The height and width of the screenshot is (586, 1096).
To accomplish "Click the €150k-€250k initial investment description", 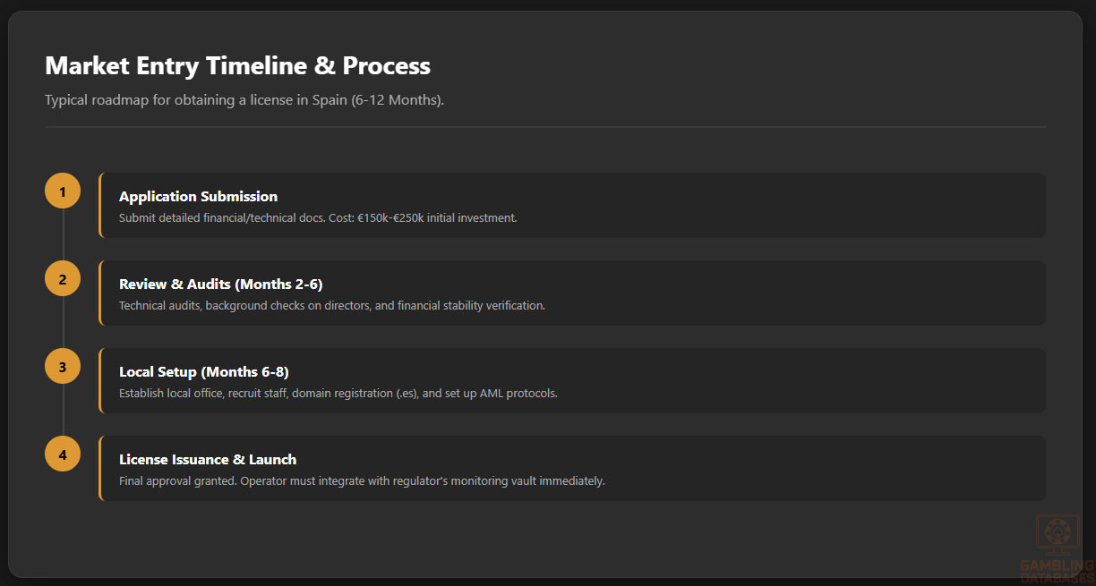I will pos(318,218).
